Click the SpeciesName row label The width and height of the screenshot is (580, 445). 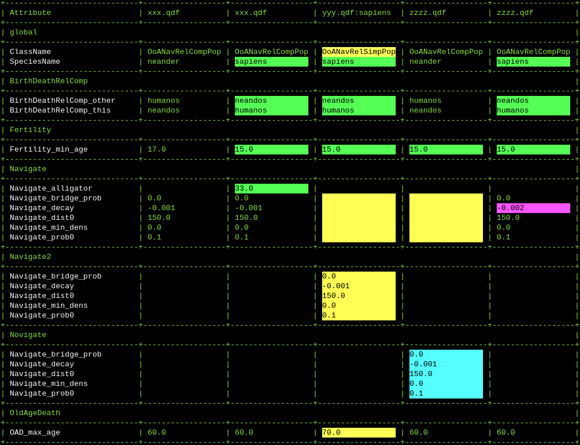click(x=35, y=61)
